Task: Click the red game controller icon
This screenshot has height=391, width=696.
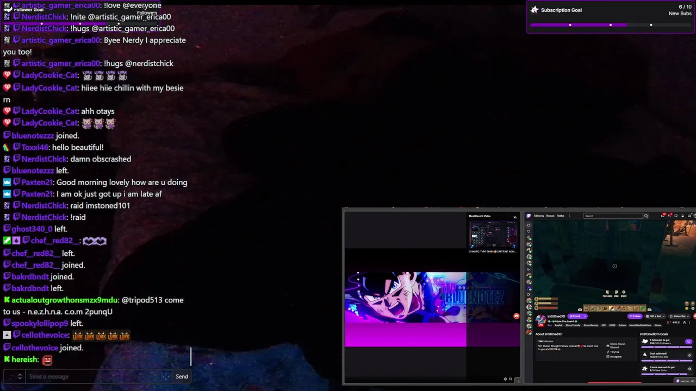Action: coord(516,316)
